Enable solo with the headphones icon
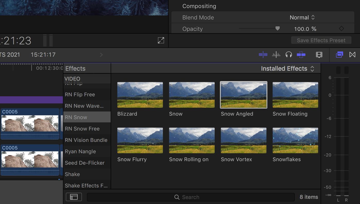Image resolution: width=360 pixels, height=204 pixels. (289, 55)
